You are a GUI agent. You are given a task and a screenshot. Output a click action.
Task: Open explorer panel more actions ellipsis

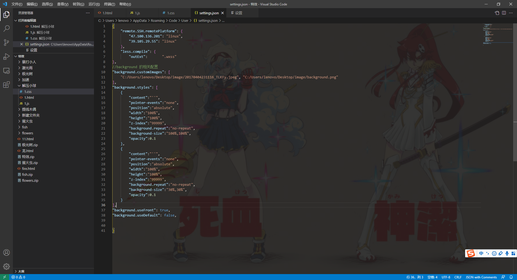coord(88,13)
